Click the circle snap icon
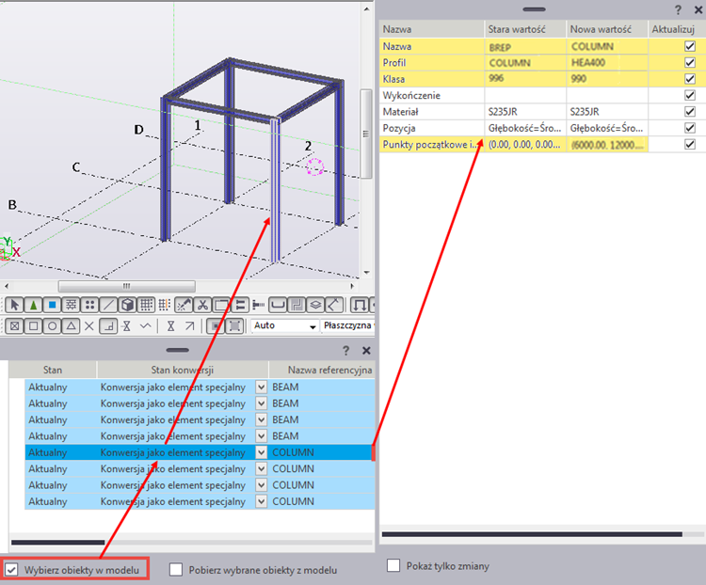The width and height of the screenshot is (706, 585). 53,326
